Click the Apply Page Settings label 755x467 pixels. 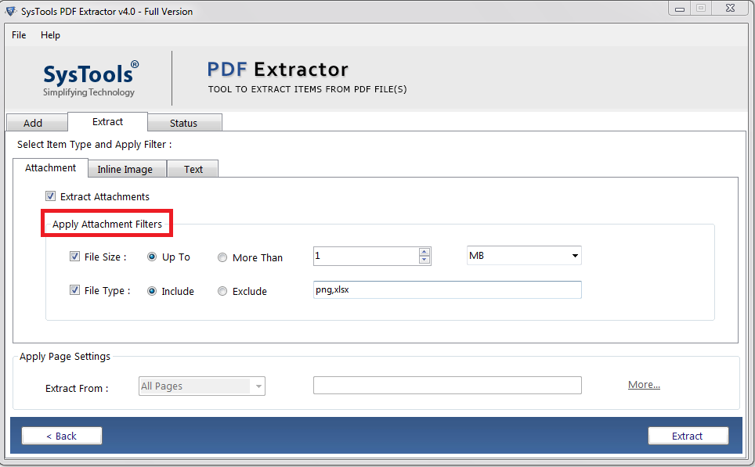click(65, 357)
